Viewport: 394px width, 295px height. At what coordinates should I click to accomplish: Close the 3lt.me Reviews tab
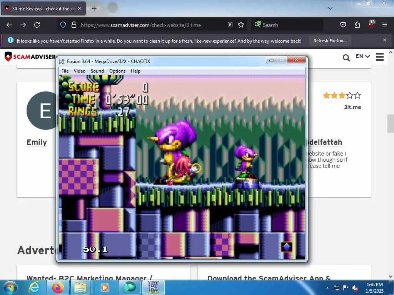tap(80, 8)
